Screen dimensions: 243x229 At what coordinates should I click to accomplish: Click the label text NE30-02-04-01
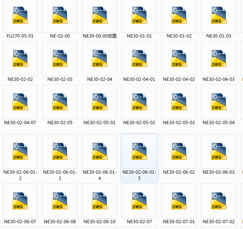pyautogui.click(x=139, y=79)
